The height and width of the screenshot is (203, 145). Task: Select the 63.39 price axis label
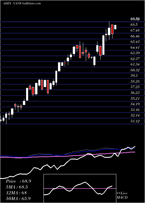135,53
